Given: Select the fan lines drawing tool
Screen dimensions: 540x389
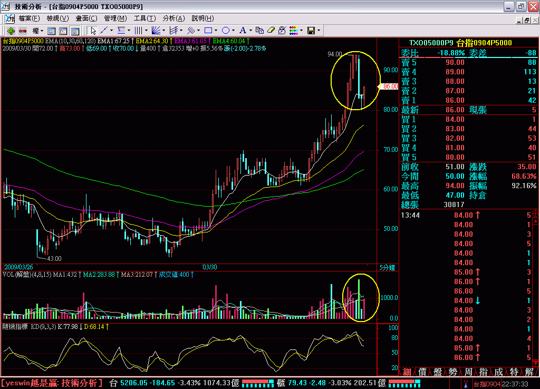Looking at the screenshot, I should [156, 31].
